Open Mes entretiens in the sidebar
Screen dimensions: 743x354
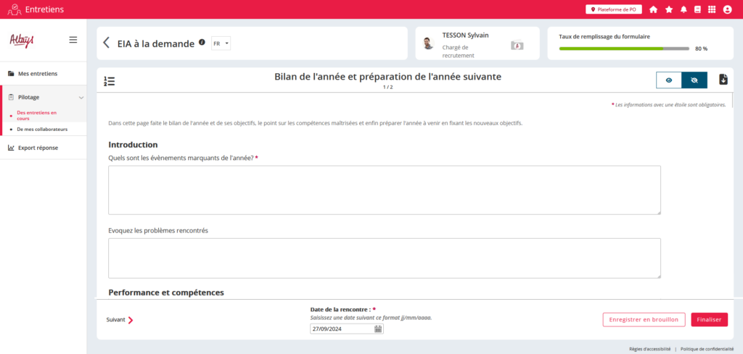click(x=38, y=73)
